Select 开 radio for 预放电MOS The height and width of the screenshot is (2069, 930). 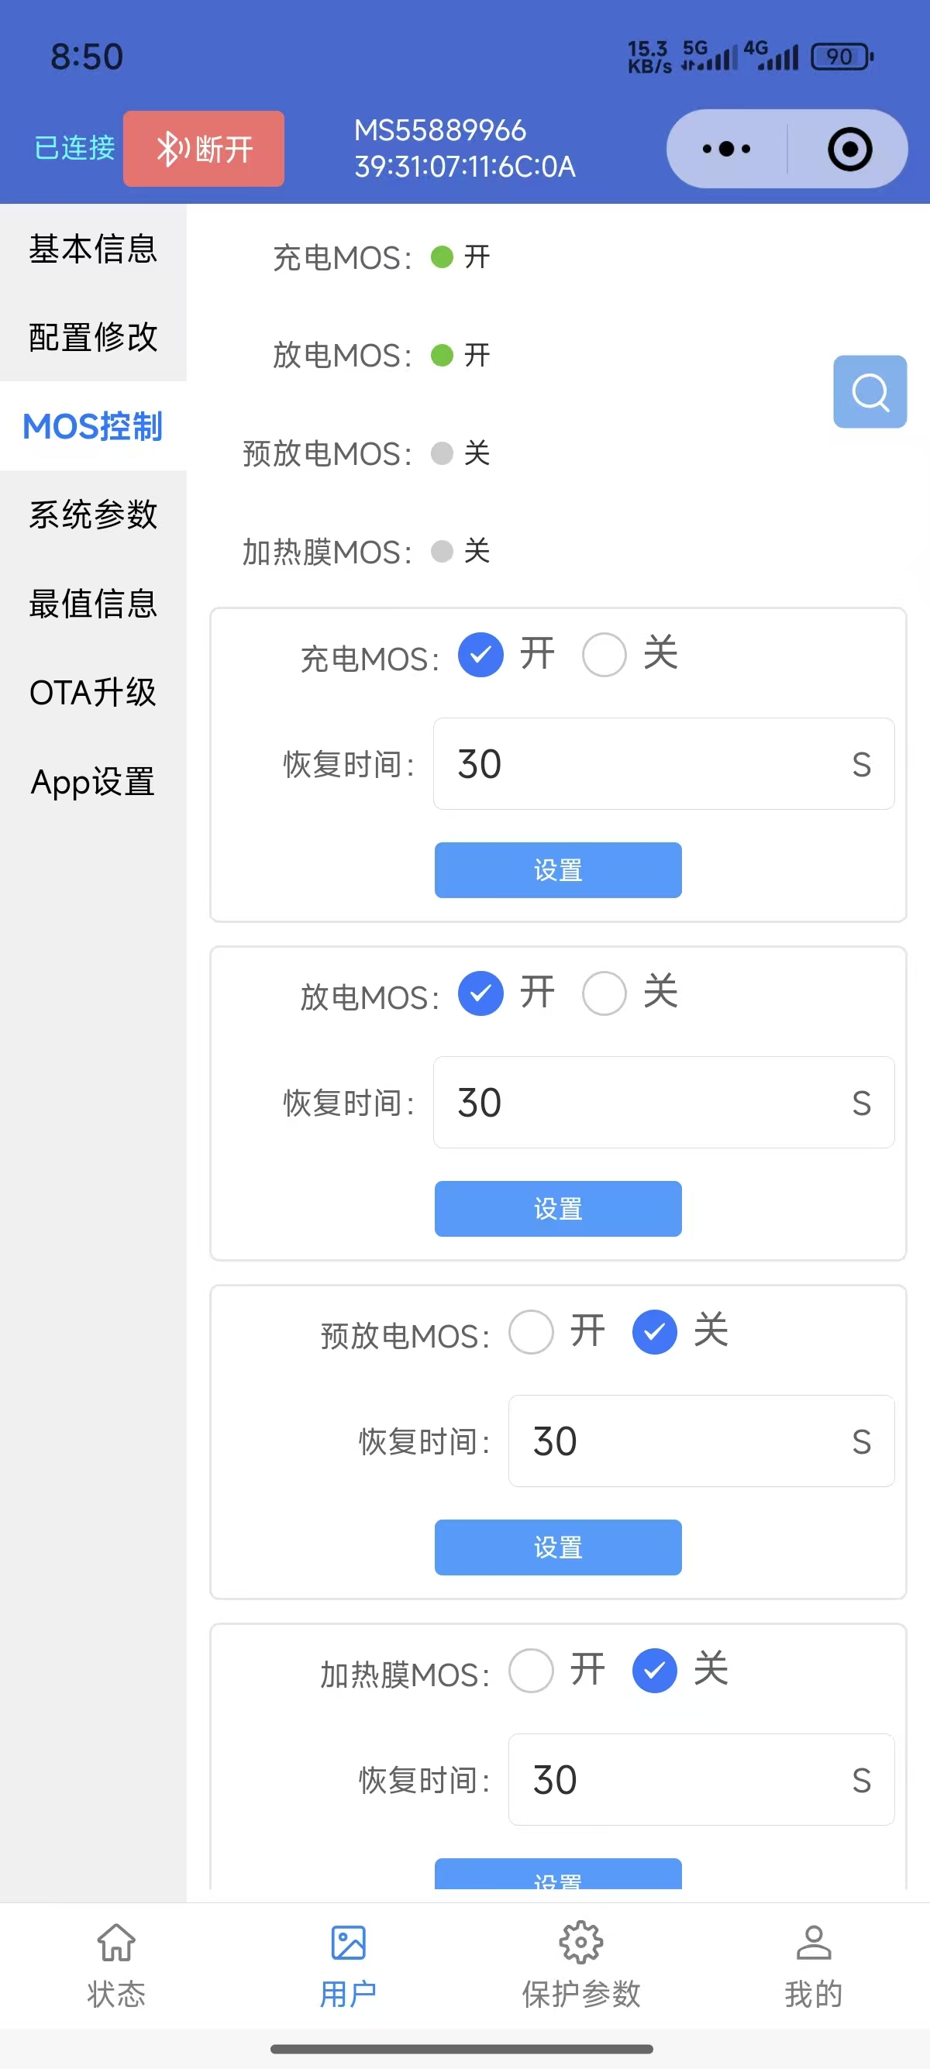pos(531,1333)
